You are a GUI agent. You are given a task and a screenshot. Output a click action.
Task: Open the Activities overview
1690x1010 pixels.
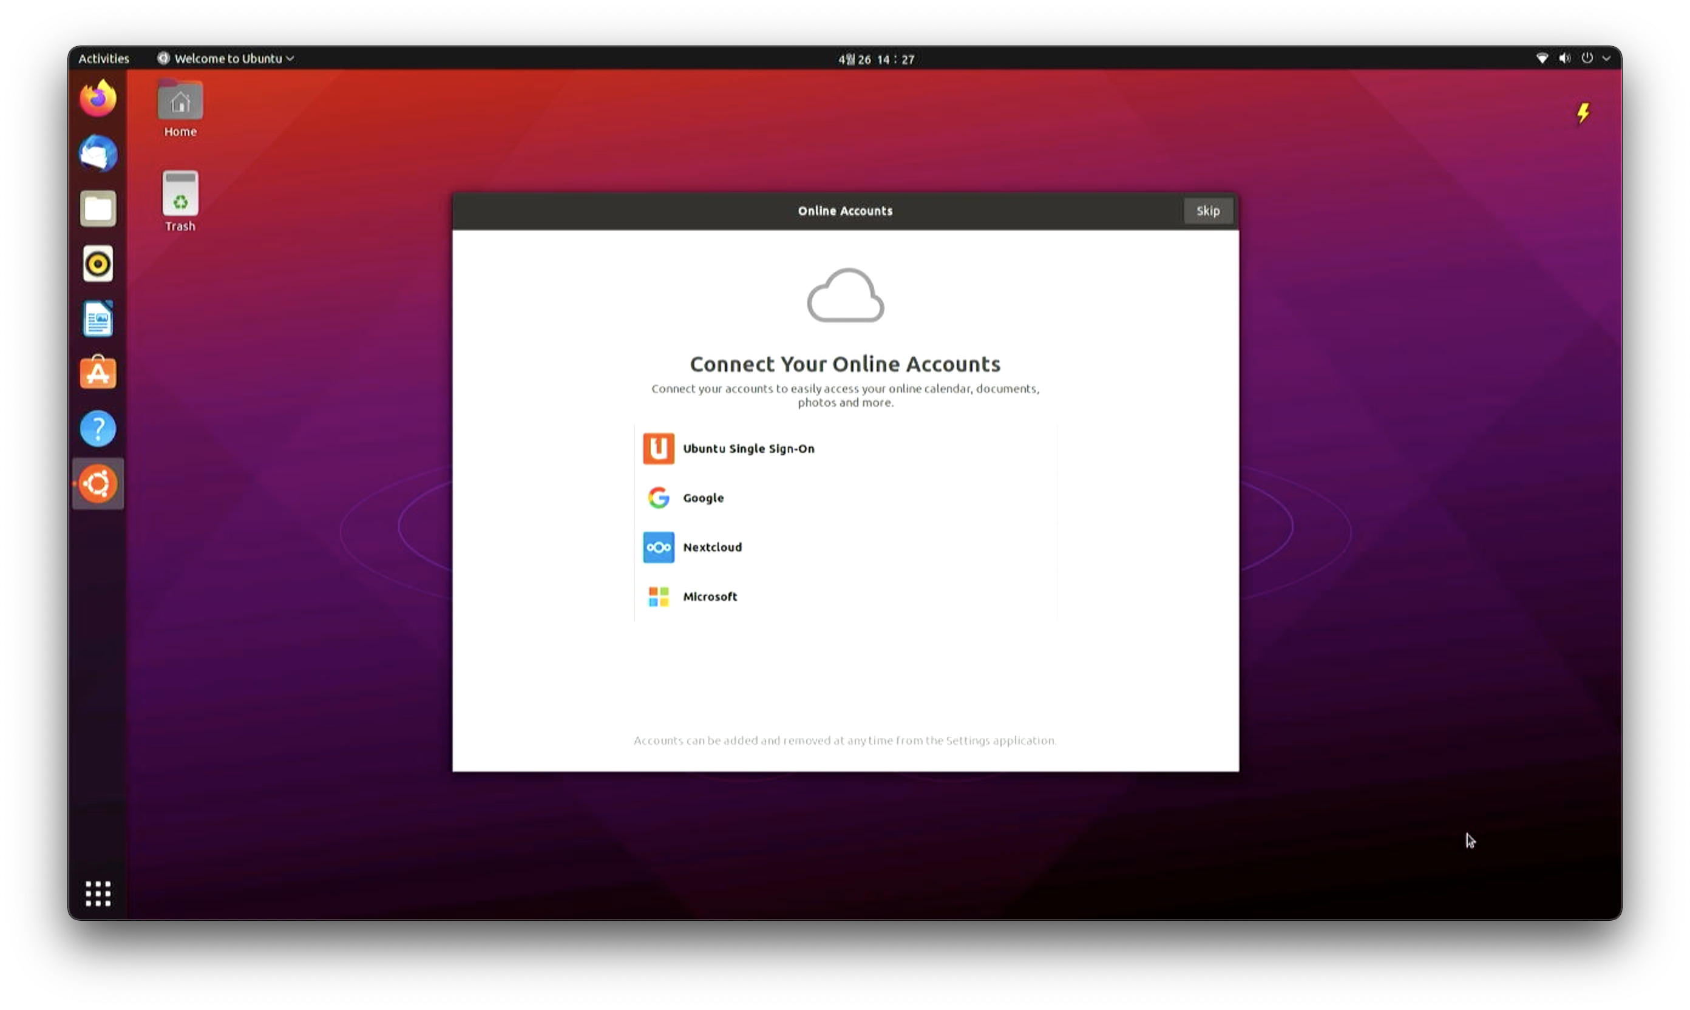point(103,58)
